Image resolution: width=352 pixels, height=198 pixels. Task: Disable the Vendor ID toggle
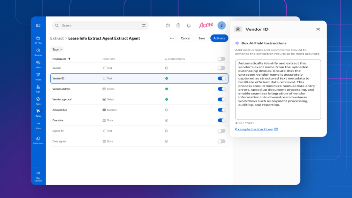[222, 78]
